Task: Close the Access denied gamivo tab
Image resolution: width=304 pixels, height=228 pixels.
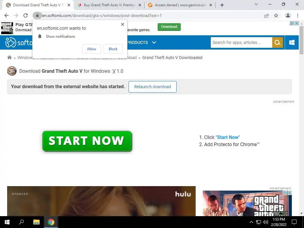Action: click(211, 5)
